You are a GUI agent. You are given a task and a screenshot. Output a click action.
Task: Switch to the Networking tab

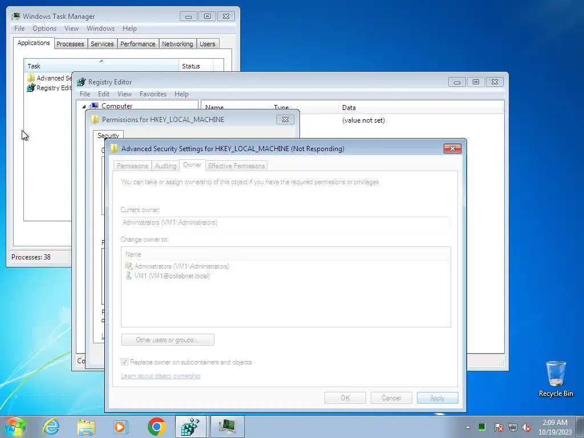(177, 44)
